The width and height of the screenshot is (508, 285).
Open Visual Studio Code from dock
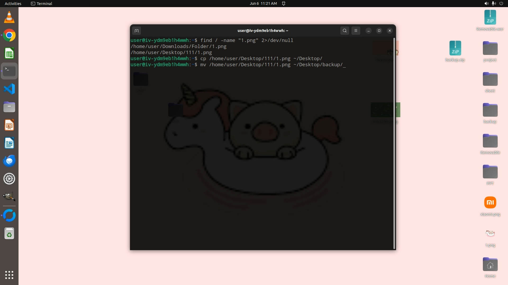click(9, 89)
